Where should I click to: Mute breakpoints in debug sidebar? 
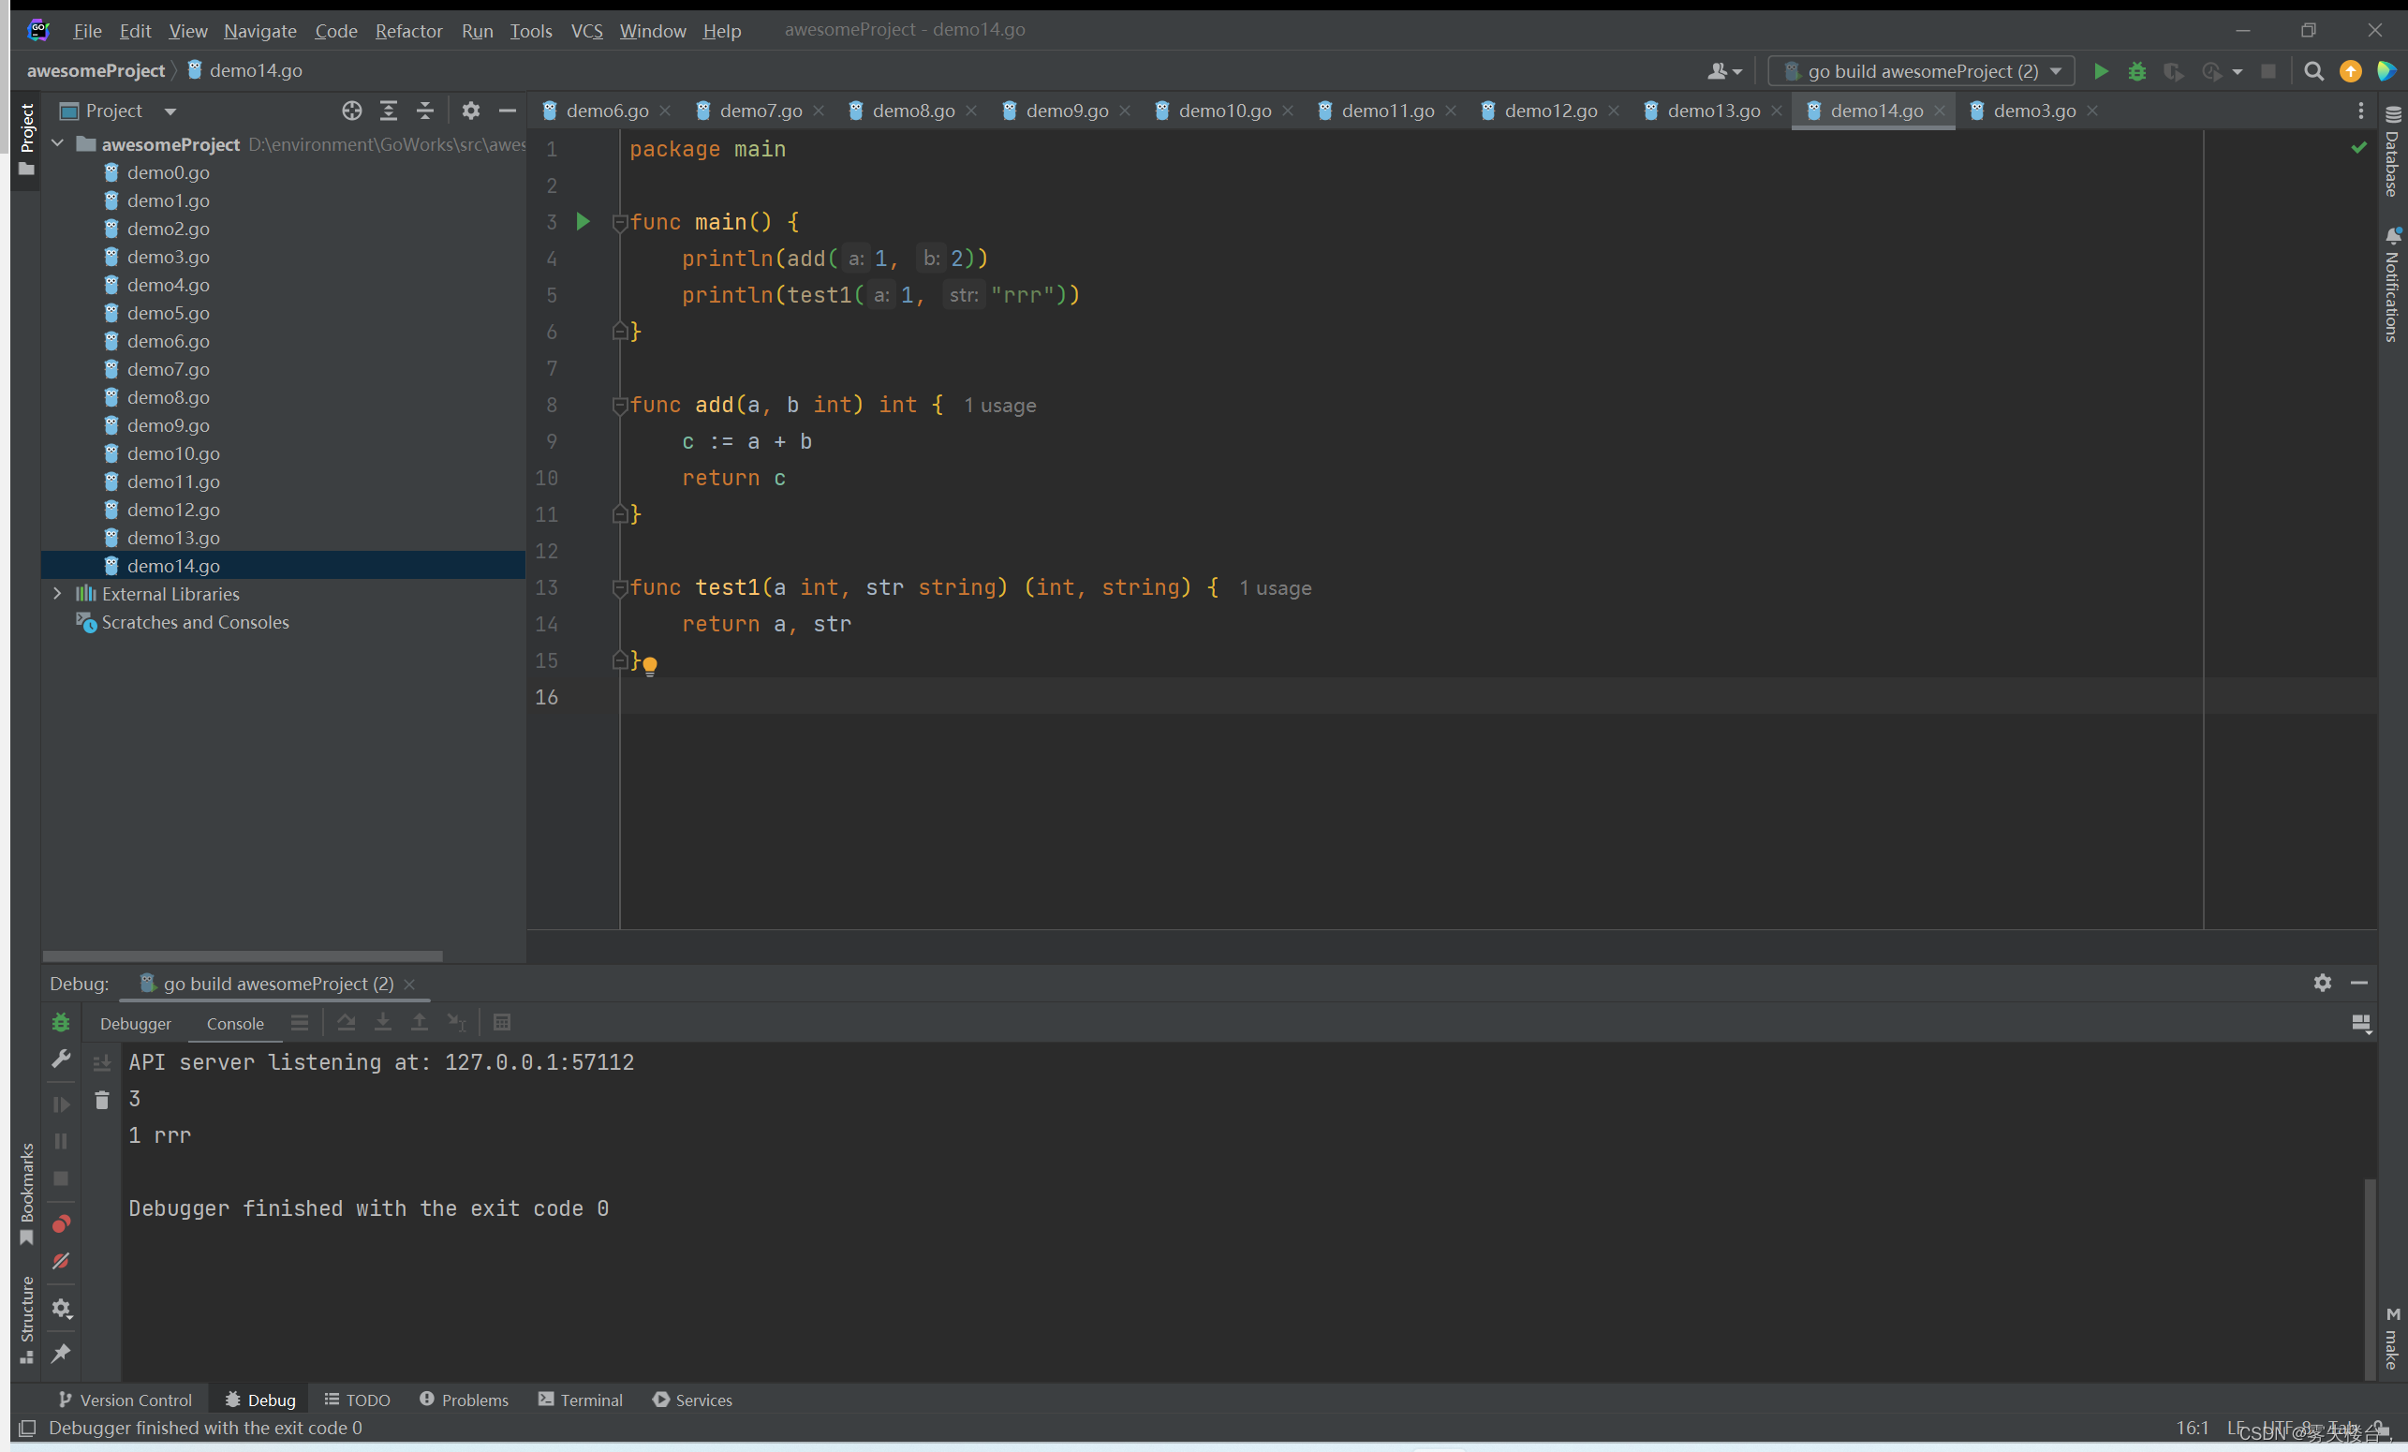61,1260
